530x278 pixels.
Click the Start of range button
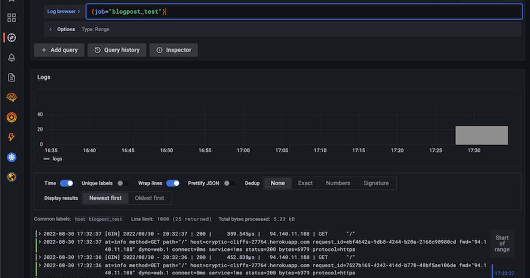coord(502,244)
